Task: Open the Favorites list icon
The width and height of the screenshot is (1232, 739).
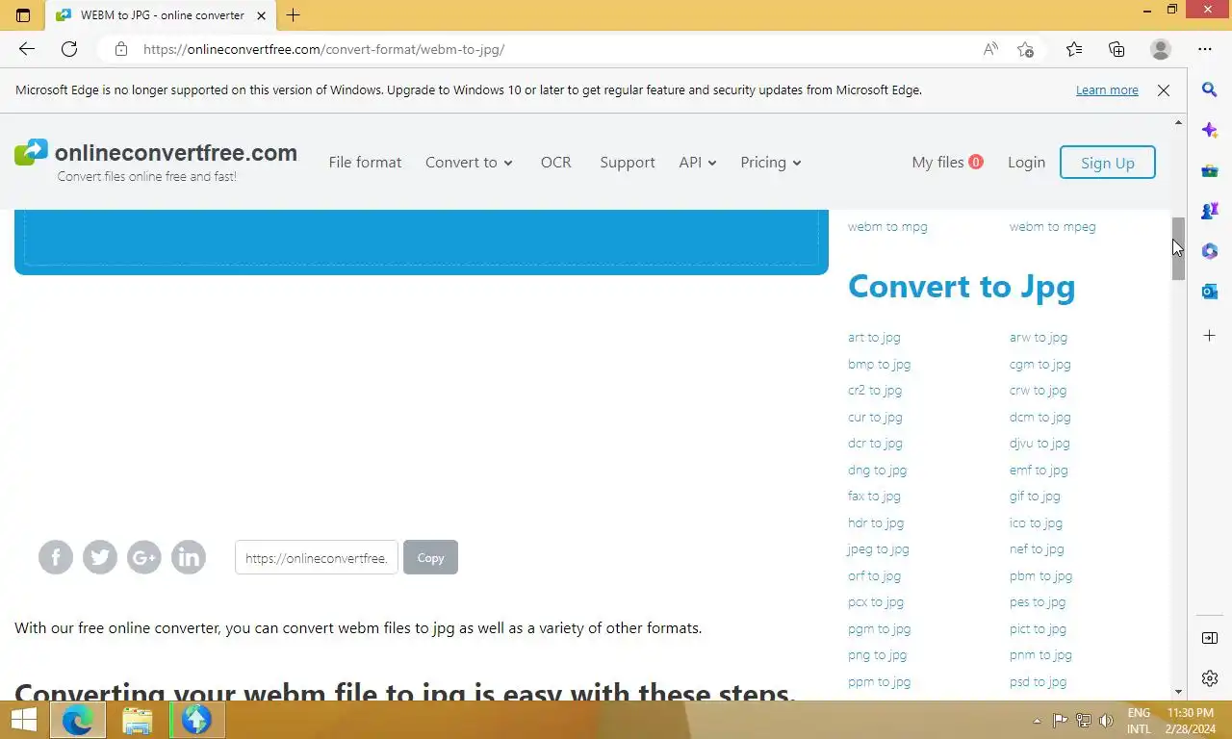Action: click(1074, 49)
